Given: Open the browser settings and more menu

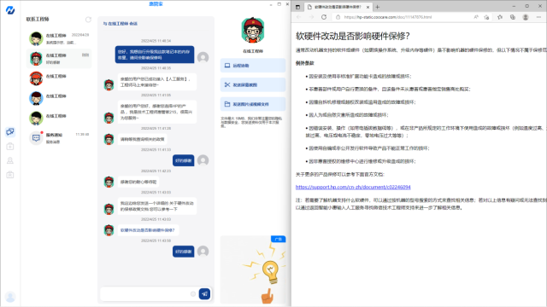Looking at the screenshot, I should click(x=538, y=17).
